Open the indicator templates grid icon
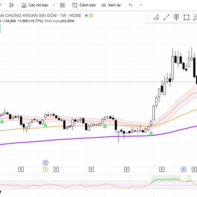The image size is (197, 197). click(x=62, y=5)
